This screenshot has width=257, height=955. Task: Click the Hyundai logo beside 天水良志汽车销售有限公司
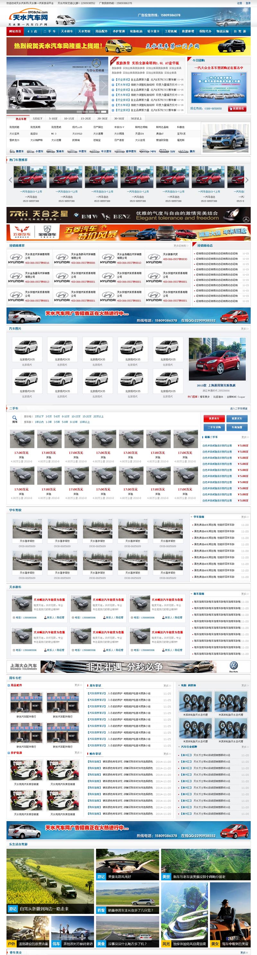[16, 259]
